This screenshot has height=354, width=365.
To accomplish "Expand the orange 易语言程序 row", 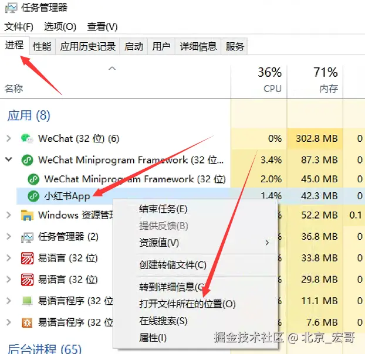I will [x=9, y=322].
